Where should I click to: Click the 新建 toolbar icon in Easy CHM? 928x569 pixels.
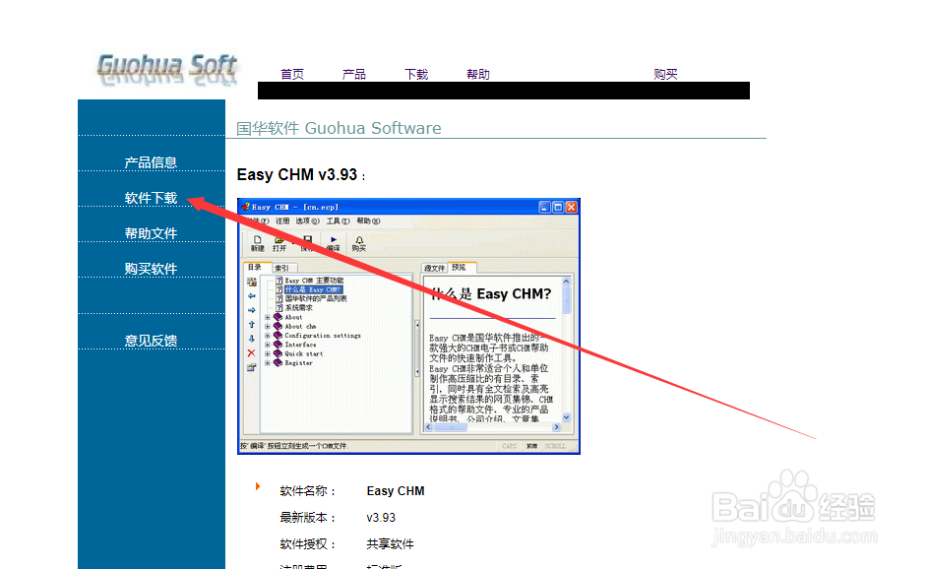tap(258, 243)
